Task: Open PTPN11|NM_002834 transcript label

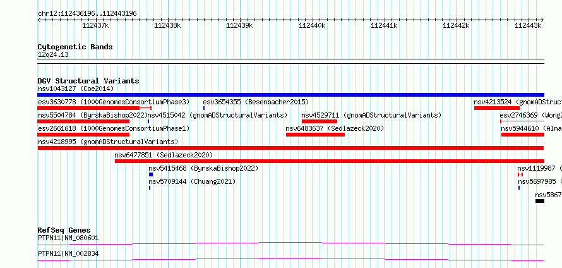Action: [x=68, y=253]
